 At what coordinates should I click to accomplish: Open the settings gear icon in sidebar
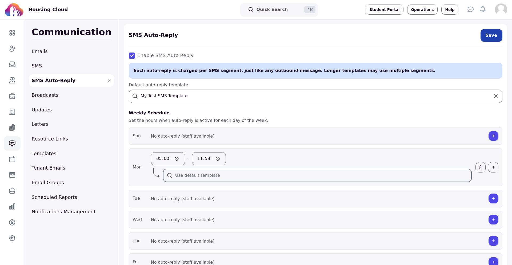tap(12, 238)
